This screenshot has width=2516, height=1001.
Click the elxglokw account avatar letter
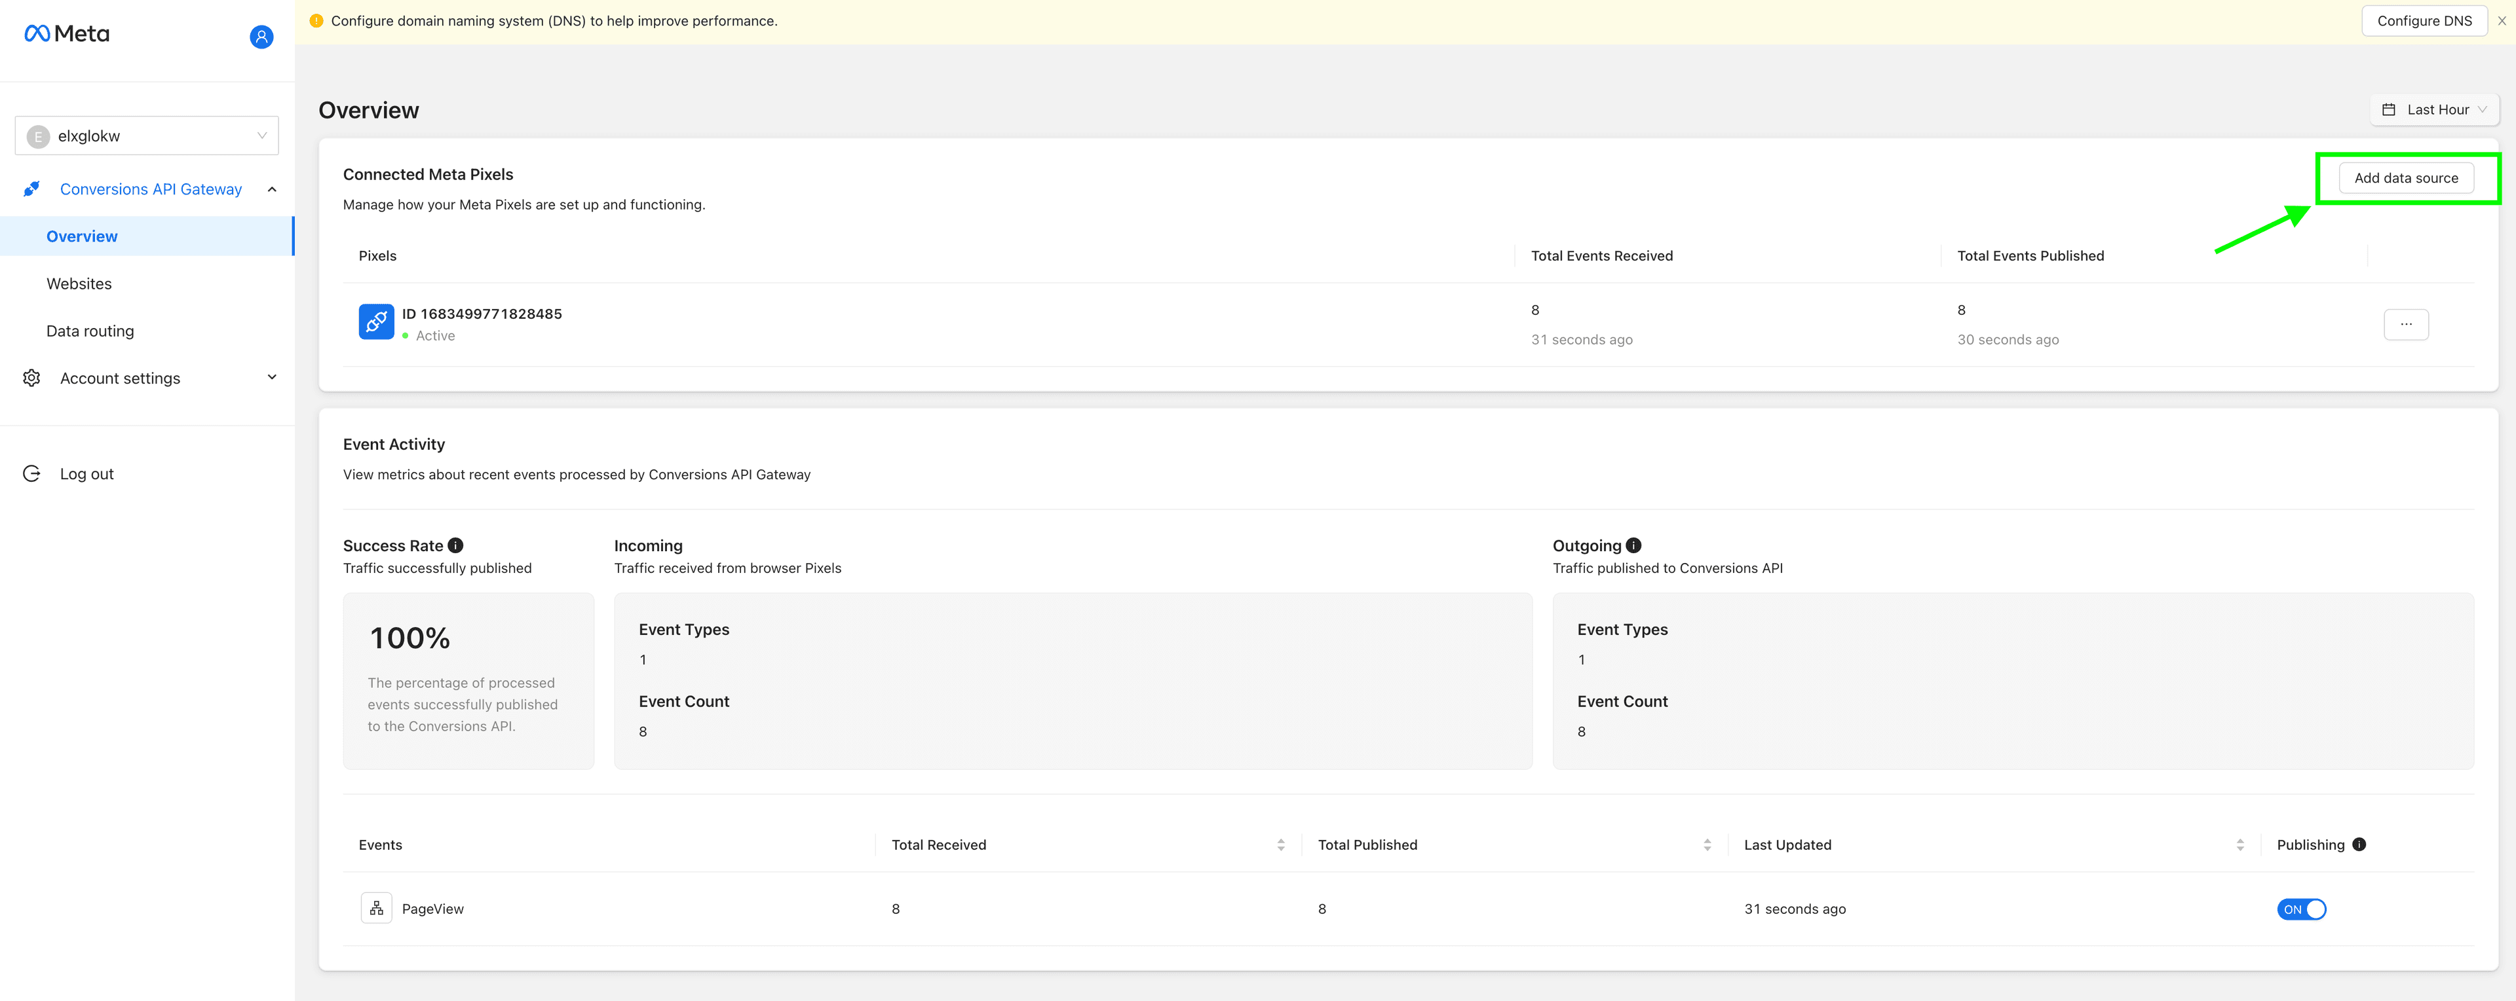click(38, 137)
